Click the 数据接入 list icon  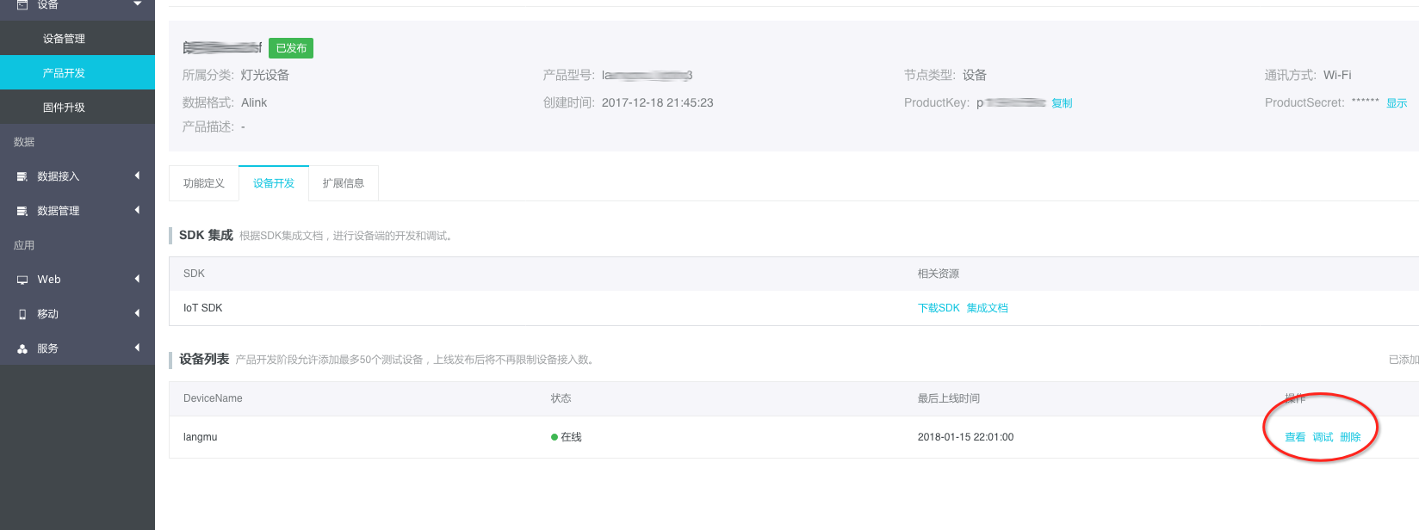(22, 176)
